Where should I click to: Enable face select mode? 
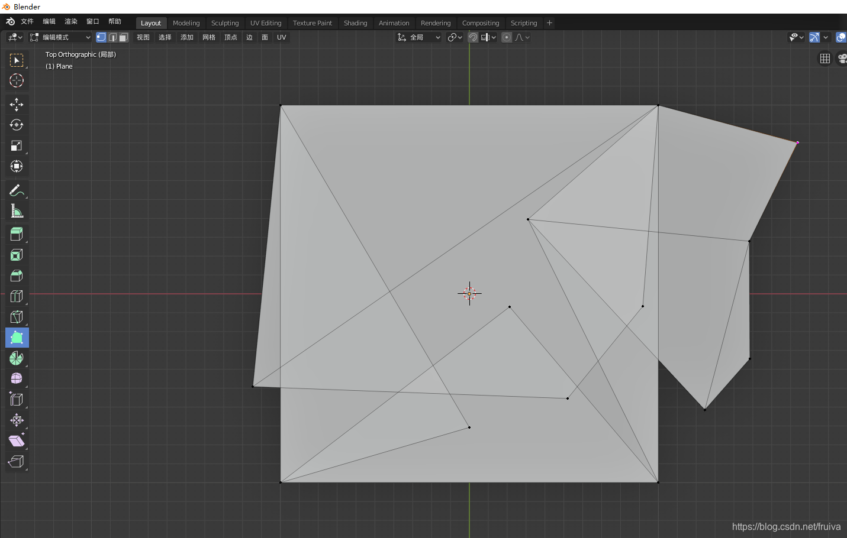coord(124,37)
